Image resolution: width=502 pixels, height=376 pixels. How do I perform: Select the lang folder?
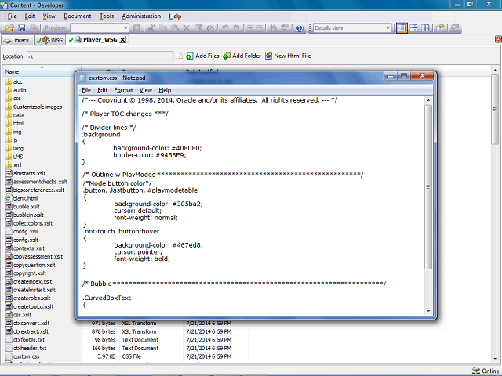tap(15, 148)
